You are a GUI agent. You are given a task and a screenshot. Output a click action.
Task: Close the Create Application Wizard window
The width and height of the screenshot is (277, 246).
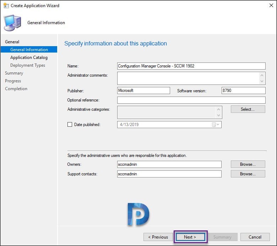click(x=271, y=5)
